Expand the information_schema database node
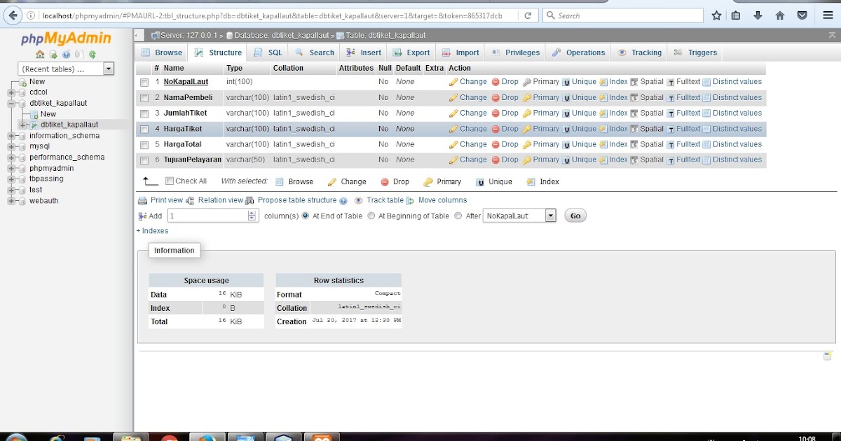 12,136
